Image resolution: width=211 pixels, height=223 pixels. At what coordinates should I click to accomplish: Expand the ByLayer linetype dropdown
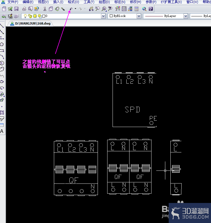pyautogui.click(x=186, y=16)
